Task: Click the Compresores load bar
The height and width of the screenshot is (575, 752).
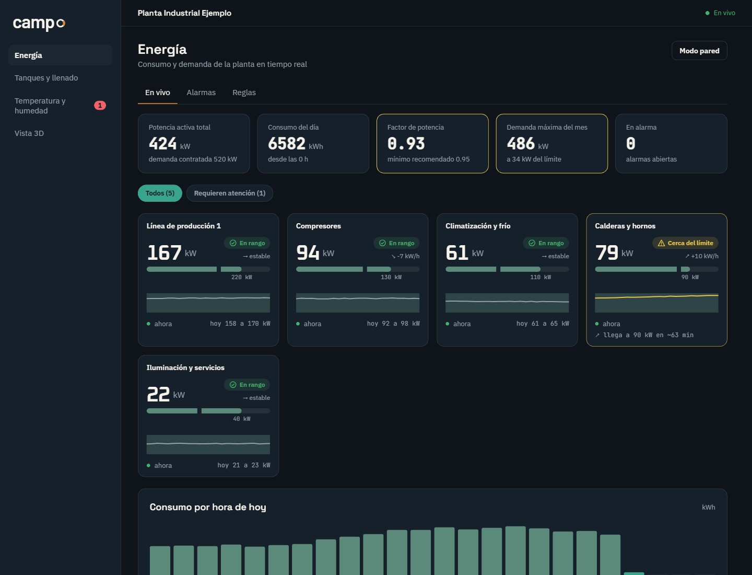Action: 358,269
